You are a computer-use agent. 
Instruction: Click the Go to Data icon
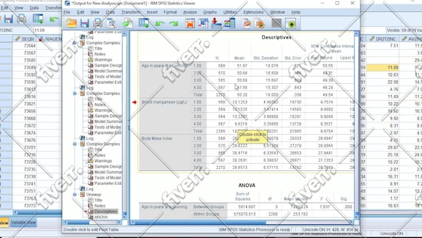click(190, 23)
